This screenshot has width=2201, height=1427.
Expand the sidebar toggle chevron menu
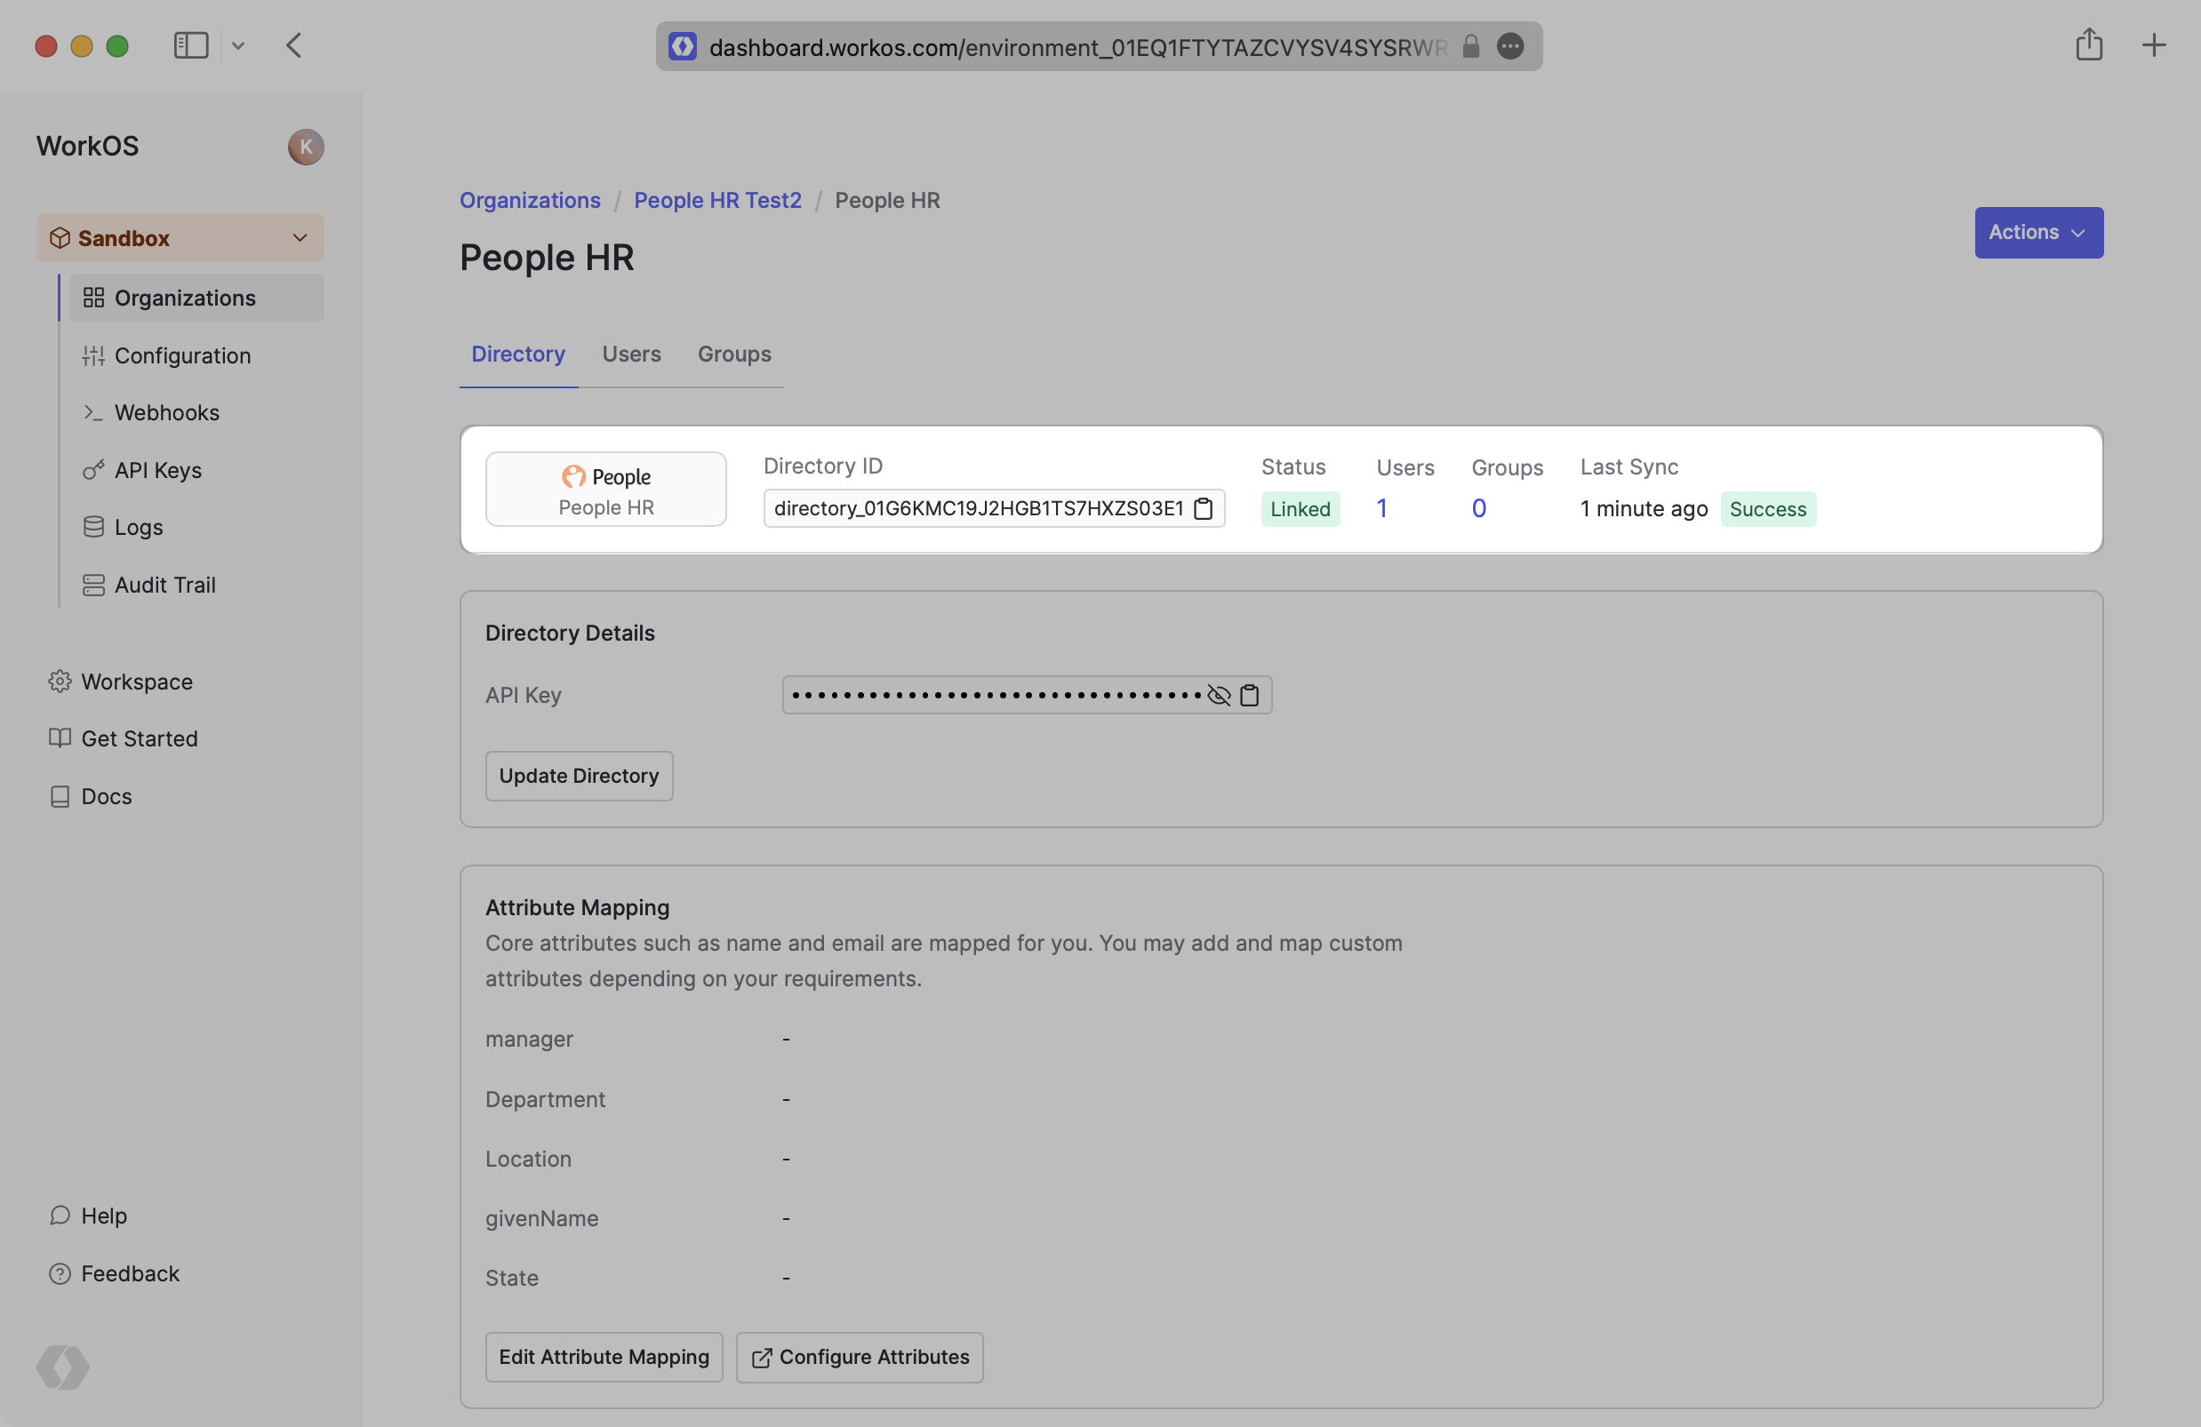pos(237,45)
